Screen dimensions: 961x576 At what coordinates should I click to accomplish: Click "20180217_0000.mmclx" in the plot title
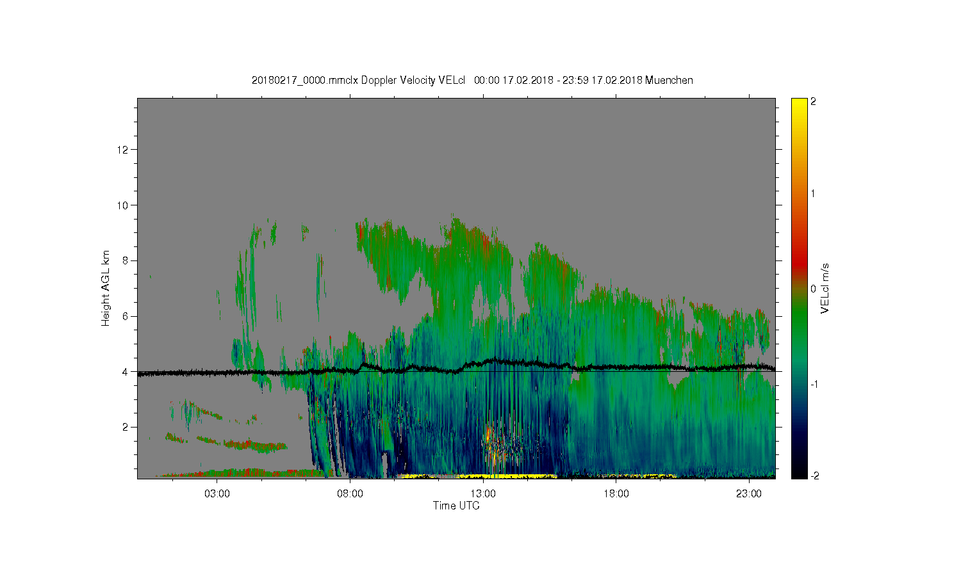coord(305,80)
